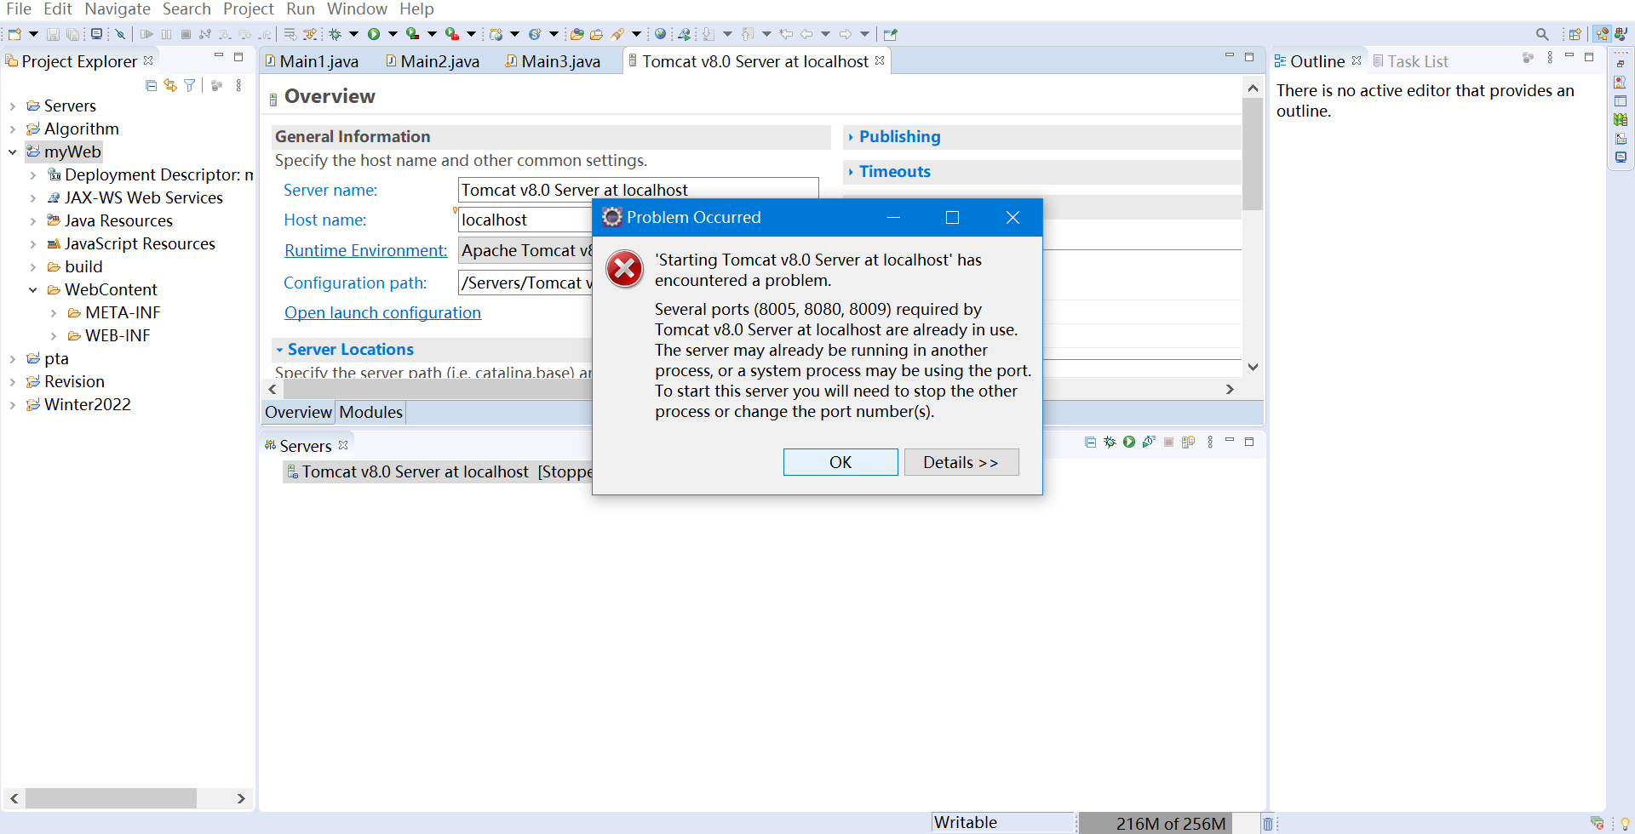Image resolution: width=1635 pixels, height=834 pixels.
Task: Switch to the Java EE perspective icon
Action: pyautogui.click(x=1603, y=34)
